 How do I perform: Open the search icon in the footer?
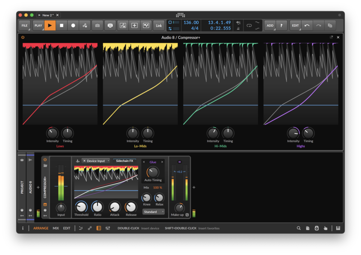(298, 228)
